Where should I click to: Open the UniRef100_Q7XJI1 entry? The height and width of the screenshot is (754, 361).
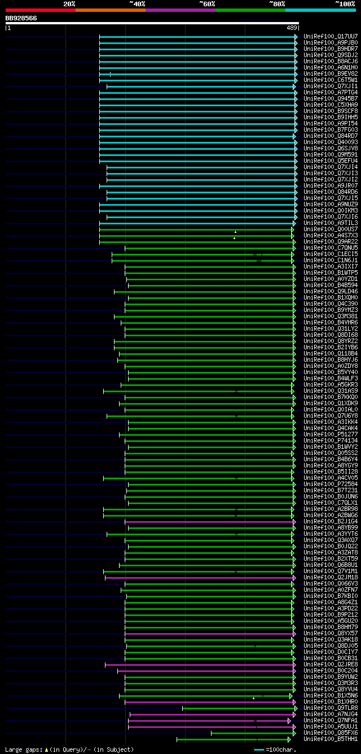click(331, 86)
